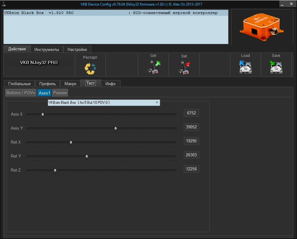Click the Axis Y slider handle
The height and width of the screenshot is (239, 297).
coord(115,128)
